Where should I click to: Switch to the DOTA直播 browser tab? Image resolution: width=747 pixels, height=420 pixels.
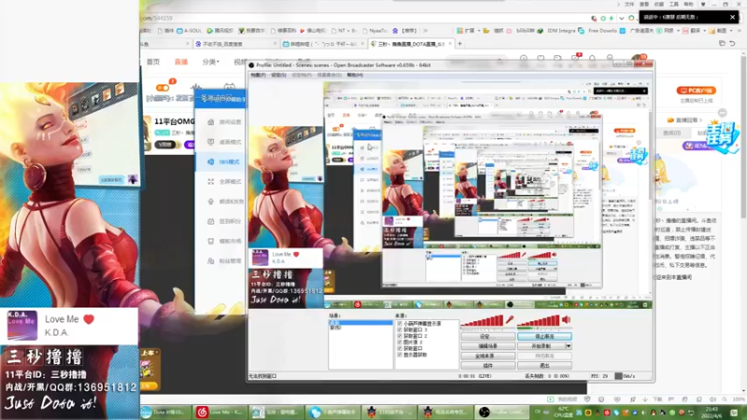pyautogui.click(x=411, y=44)
